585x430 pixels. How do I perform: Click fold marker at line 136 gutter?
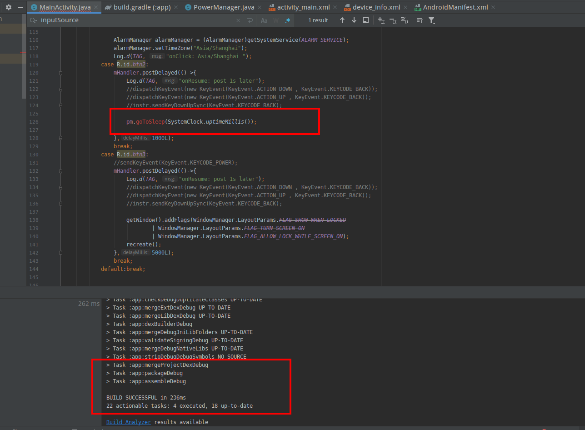[60, 204]
